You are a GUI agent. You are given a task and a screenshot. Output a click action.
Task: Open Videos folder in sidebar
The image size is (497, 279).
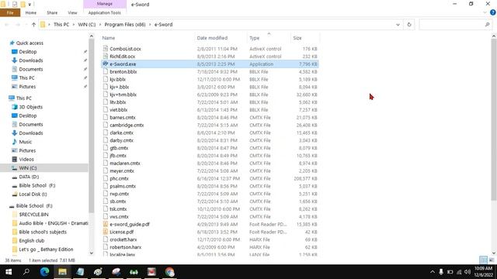click(x=26, y=160)
